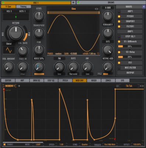This screenshot has height=148, width=146.
Task: Click the voices and octaves display
Action: [x=16, y=15]
